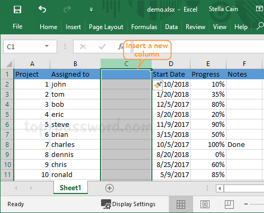Screen dimensions: 264x213
Task: Switch to Page Break Preview view
Action: pos(229,205)
